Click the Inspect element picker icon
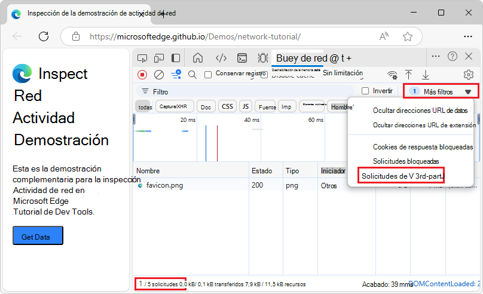Screen dimensions: 483x294 coord(142,58)
